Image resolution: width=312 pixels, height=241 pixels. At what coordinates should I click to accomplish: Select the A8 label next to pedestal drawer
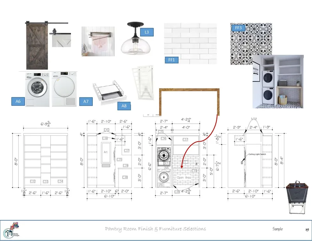[124, 106]
